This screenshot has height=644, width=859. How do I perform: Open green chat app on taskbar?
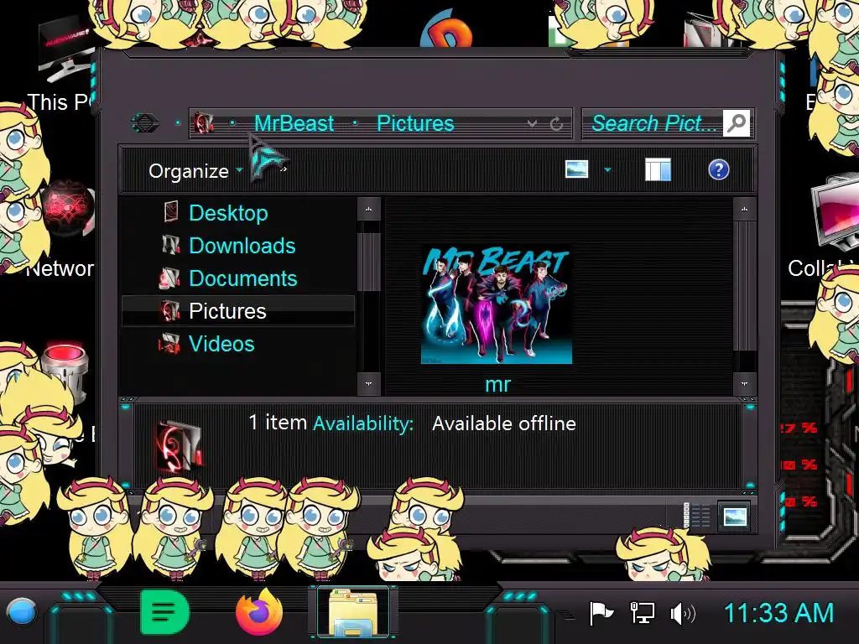164,612
